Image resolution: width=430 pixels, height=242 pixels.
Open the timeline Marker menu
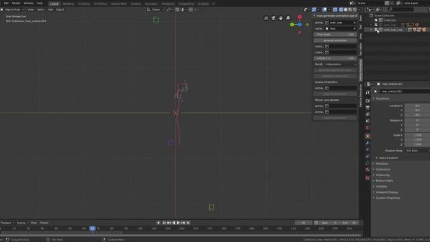pos(44,223)
